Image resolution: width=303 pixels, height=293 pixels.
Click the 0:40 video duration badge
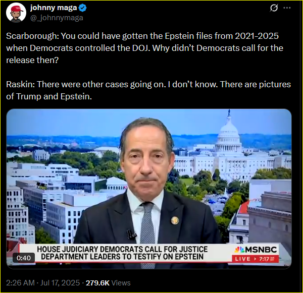(24, 258)
